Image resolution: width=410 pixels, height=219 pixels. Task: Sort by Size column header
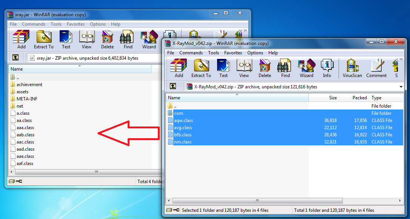(324, 97)
